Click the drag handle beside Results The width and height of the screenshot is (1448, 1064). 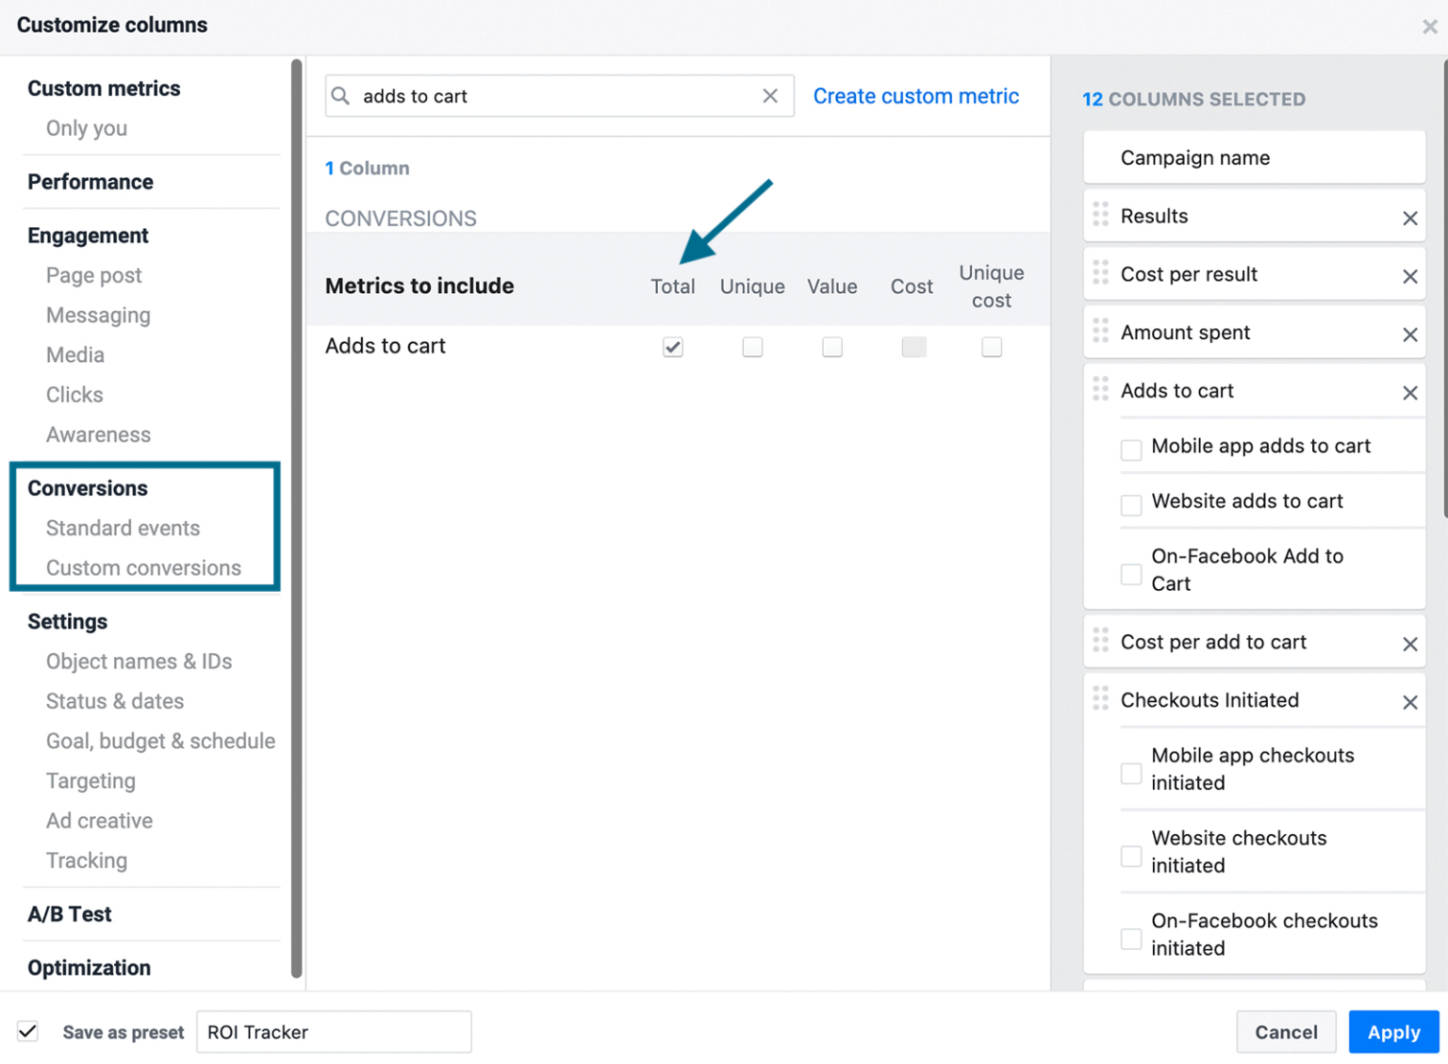pyautogui.click(x=1099, y=216)
